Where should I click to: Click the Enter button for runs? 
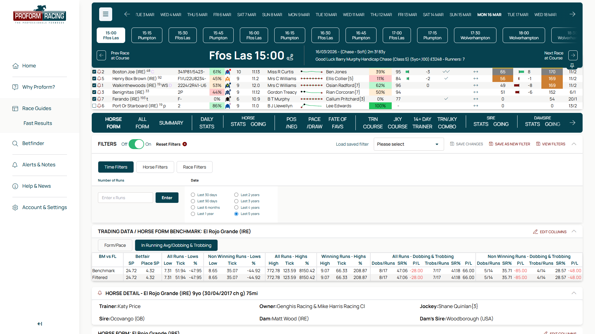click(x=167, y=198)
